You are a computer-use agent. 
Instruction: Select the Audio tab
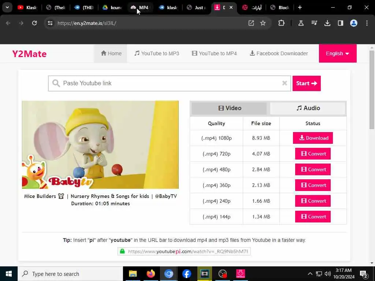coord(308,108)
